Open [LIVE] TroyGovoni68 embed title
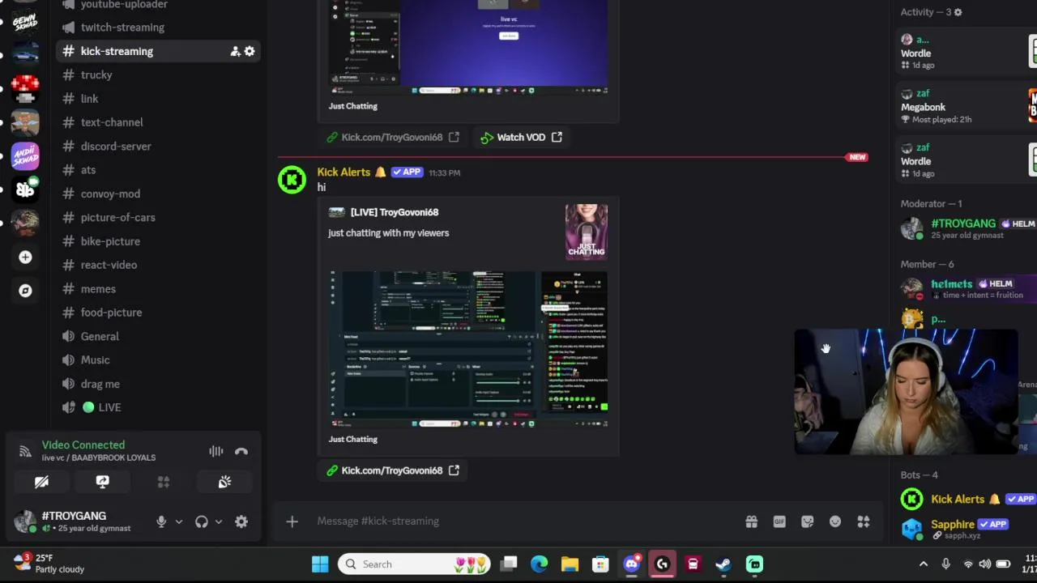The width and height of the screenshot is (1037, 583). pyautogui.click(x=395, y=212)
